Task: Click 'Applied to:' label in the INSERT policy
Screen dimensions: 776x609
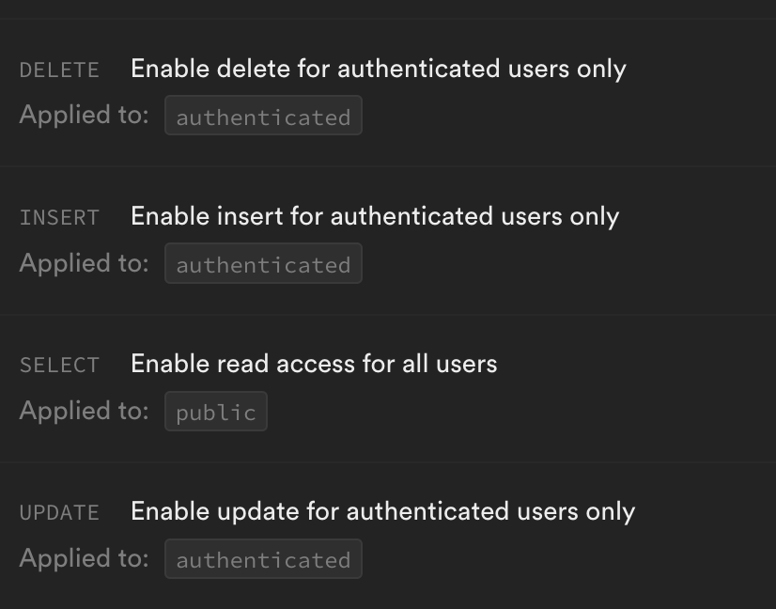Action: [x=84, y=262]
